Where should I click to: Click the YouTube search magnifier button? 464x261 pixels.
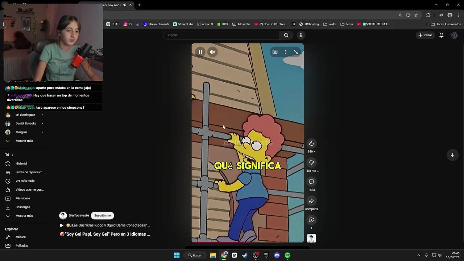pos(286,35)
